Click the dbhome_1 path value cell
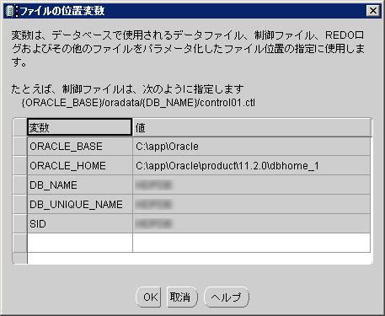This screenshot has height=316, width=385. tap(252, 166)
